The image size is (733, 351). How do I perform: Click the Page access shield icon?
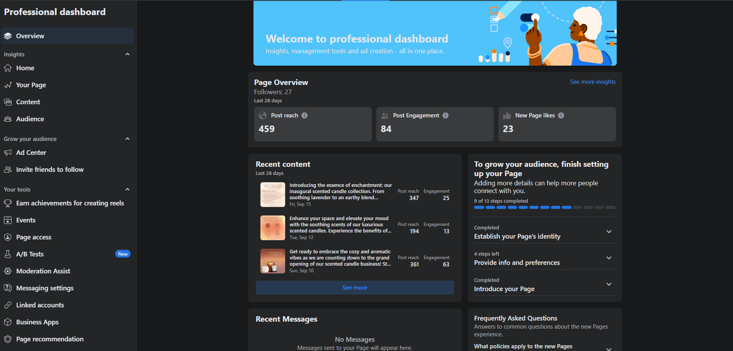point(8,237)
